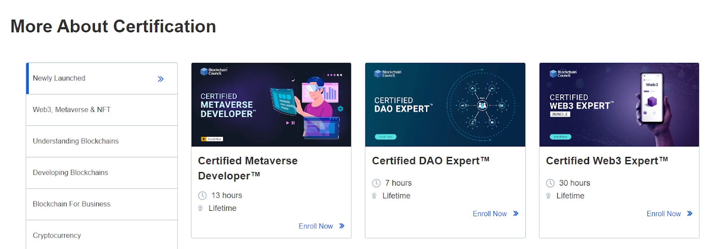The height and width of the screenshot is (249, 719).
Task: Click the Blockchain Council logo on Web3 banner
Action: click(x=563, y=74)
